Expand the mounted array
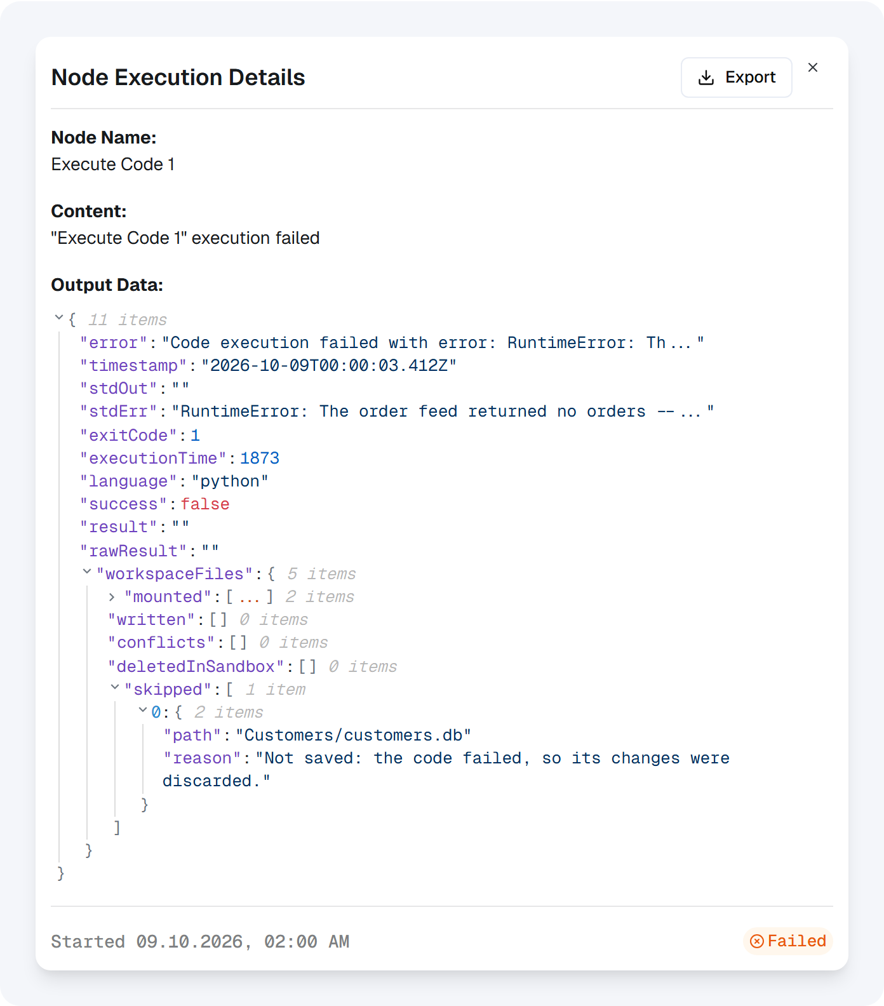 (112, 597)
